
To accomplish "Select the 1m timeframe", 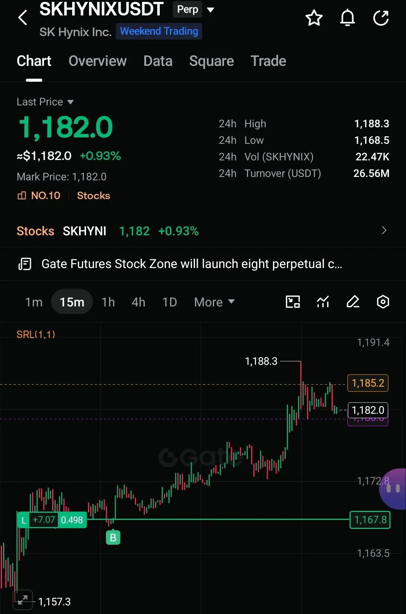I will click(34, 302).
